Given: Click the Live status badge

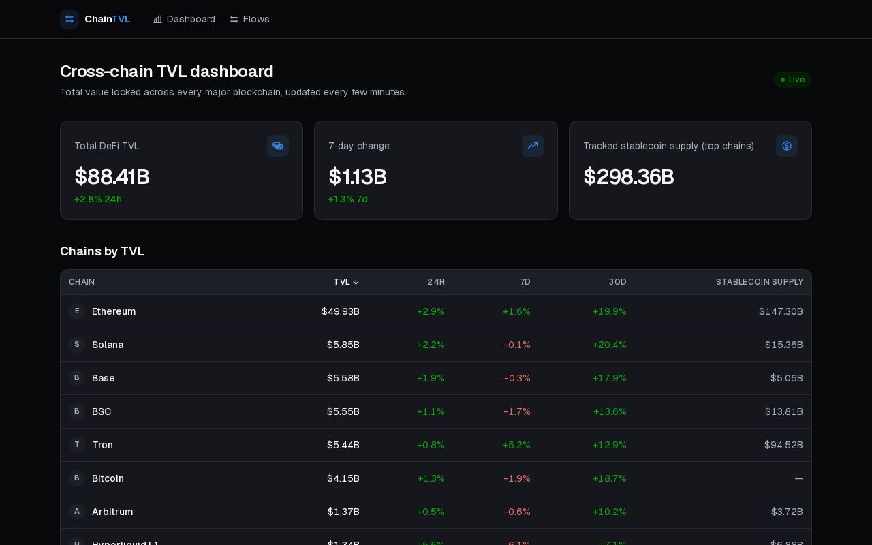Looking at the screenshot, I should point(793,80).
